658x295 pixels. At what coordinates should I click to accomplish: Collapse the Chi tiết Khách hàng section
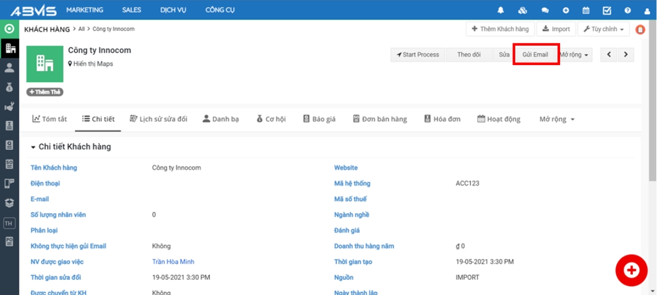click(33, 147)
